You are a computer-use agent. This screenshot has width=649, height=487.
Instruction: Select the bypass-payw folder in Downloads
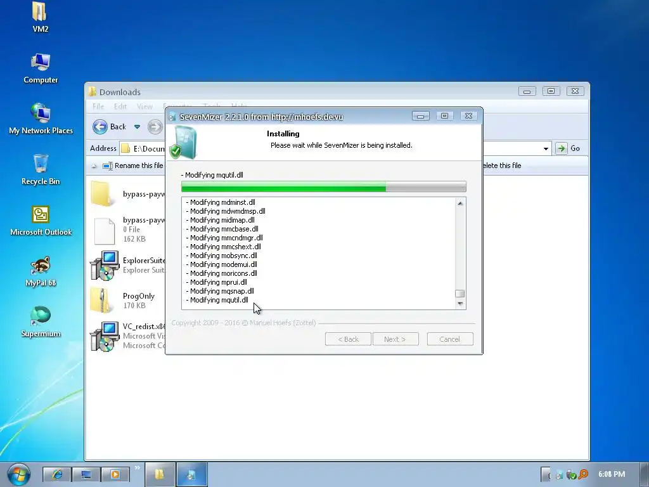click(x=127, y=194)
